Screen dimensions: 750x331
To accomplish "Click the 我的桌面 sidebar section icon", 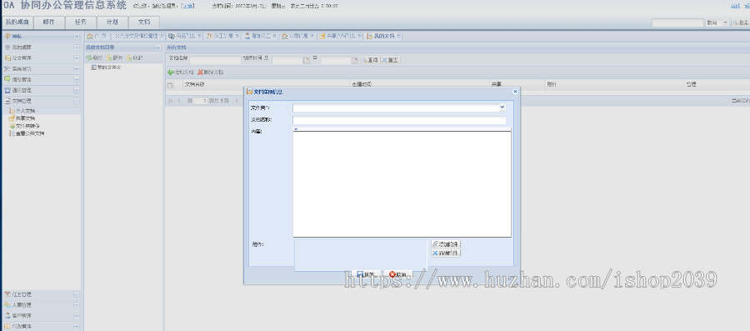I will point(7,48).
